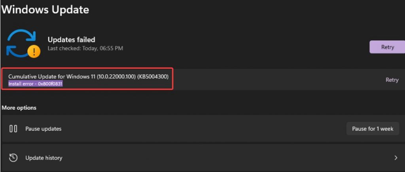The width and height of the screenshot is (405, 172).
Task: Select the 0x800f0831 error code
Action: point(50,84)
